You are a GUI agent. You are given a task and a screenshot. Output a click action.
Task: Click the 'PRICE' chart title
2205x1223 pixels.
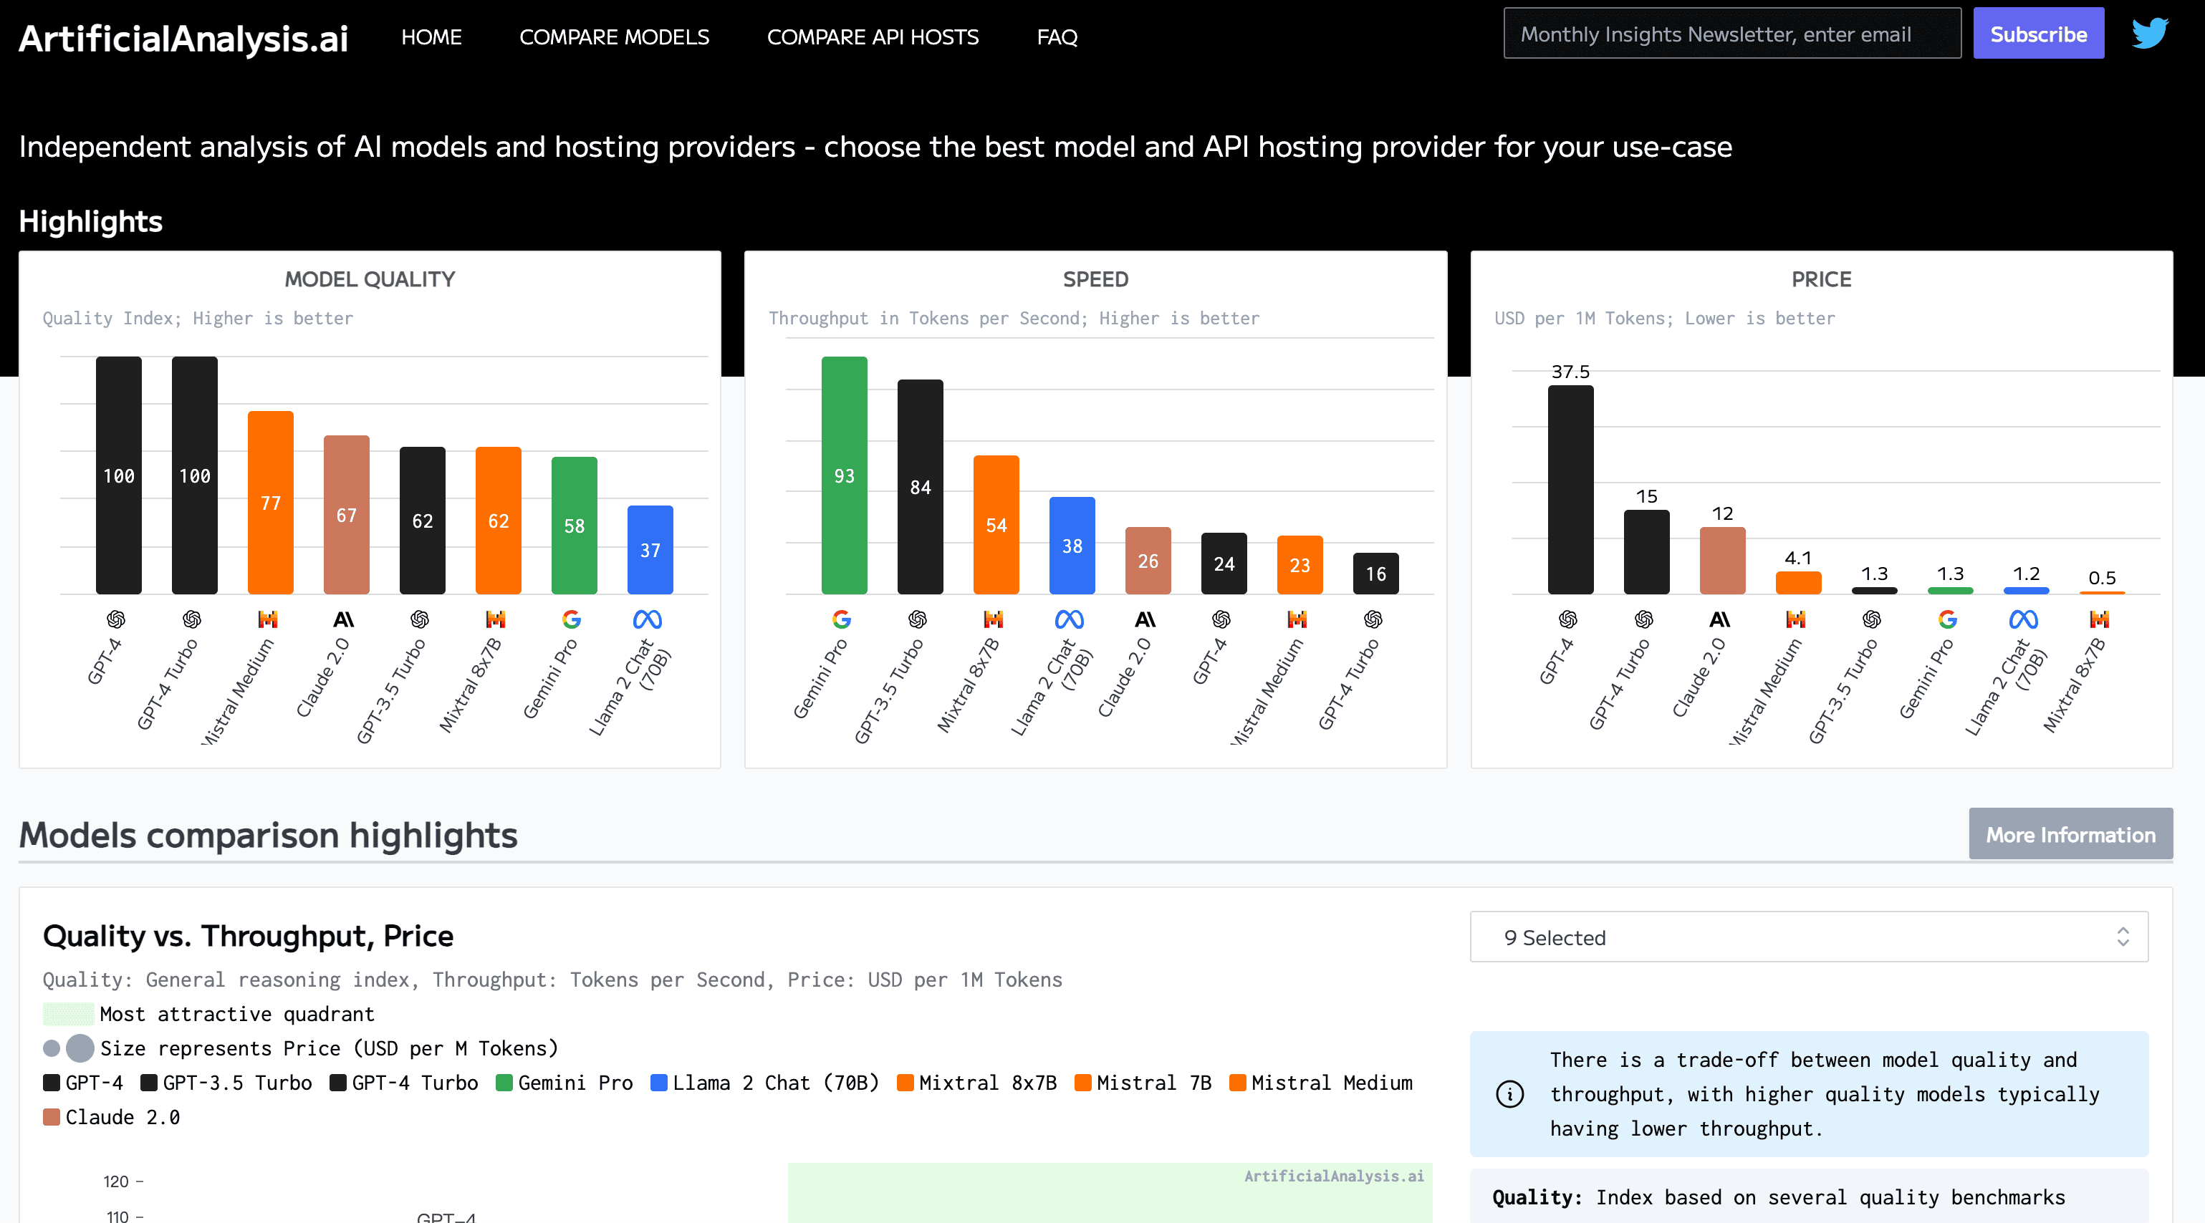1822,279
